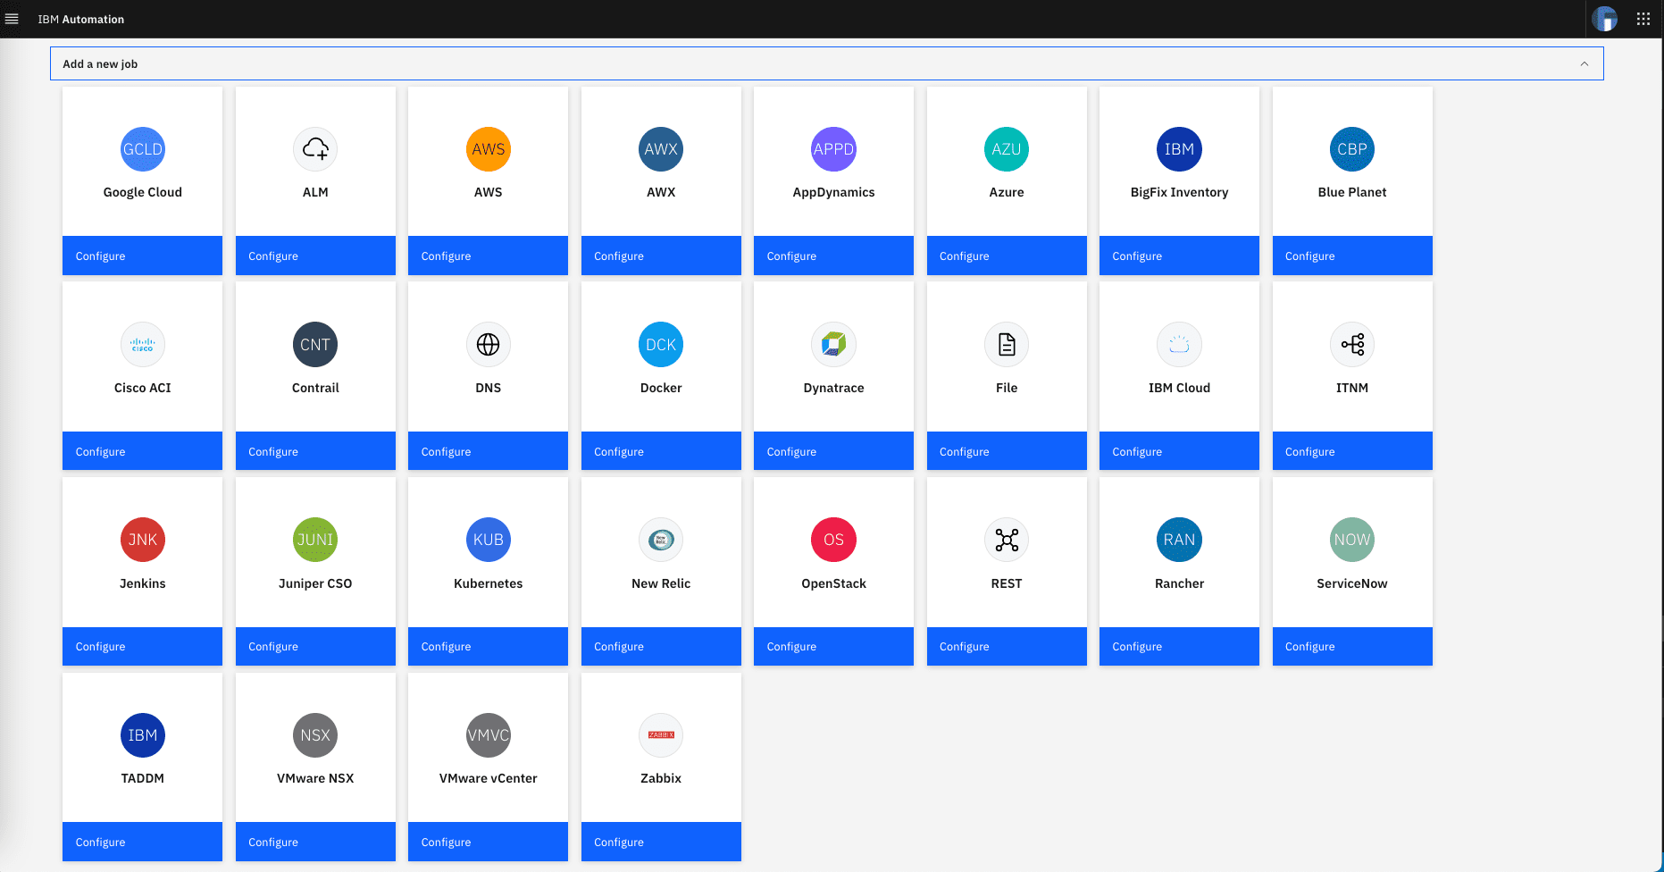Image resolution: width=1664 pixels, height=872 pixels.
Task: Configure the VMware vCenter job
Action: (x=488, y=843)
